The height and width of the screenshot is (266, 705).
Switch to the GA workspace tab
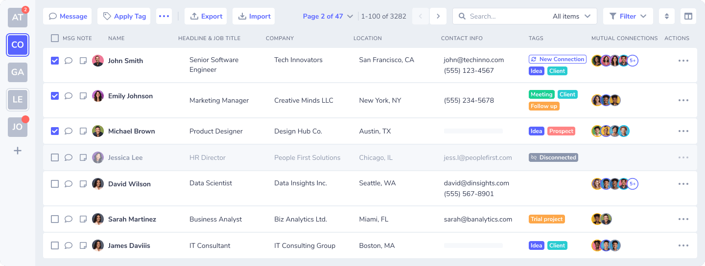18,72
